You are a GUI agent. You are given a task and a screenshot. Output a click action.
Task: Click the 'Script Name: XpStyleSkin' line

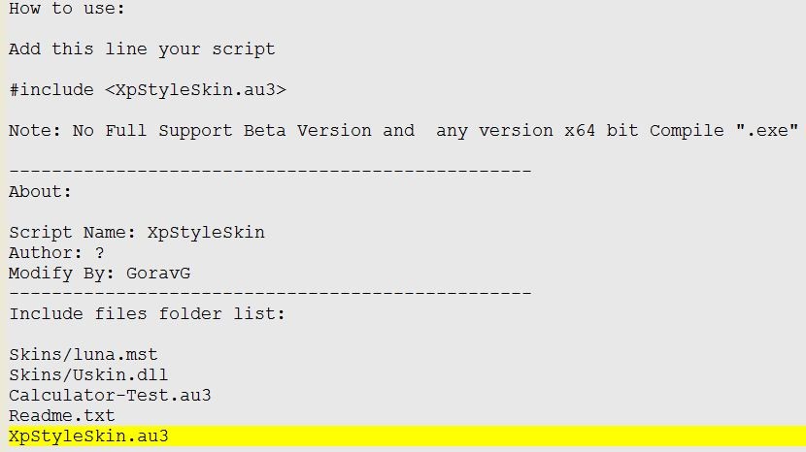pyautogui.click(x=137, y=233)
